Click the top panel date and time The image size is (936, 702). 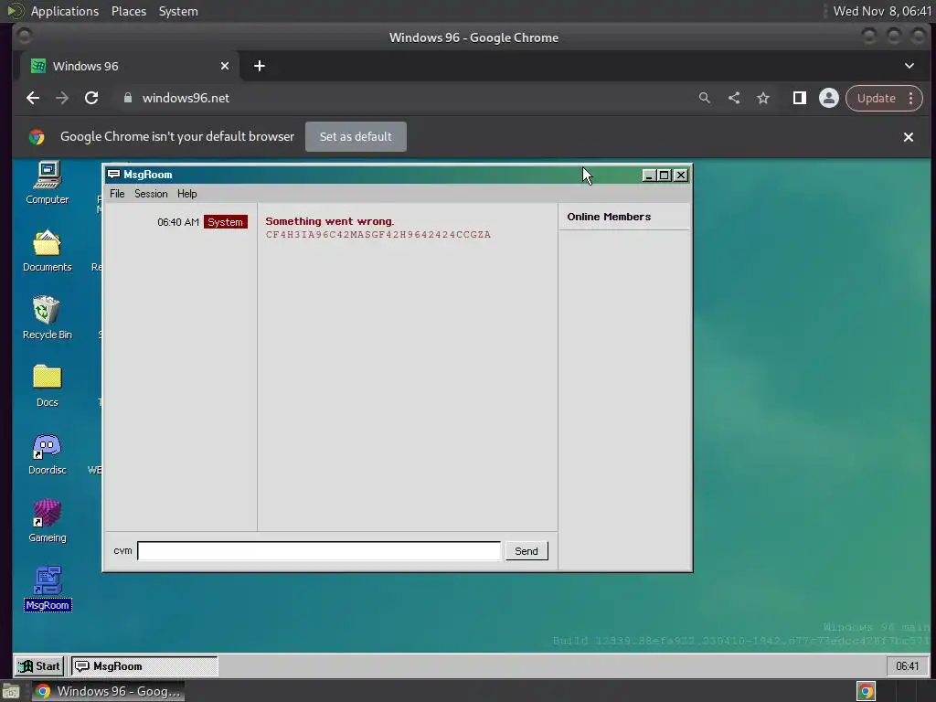[882, 11]
